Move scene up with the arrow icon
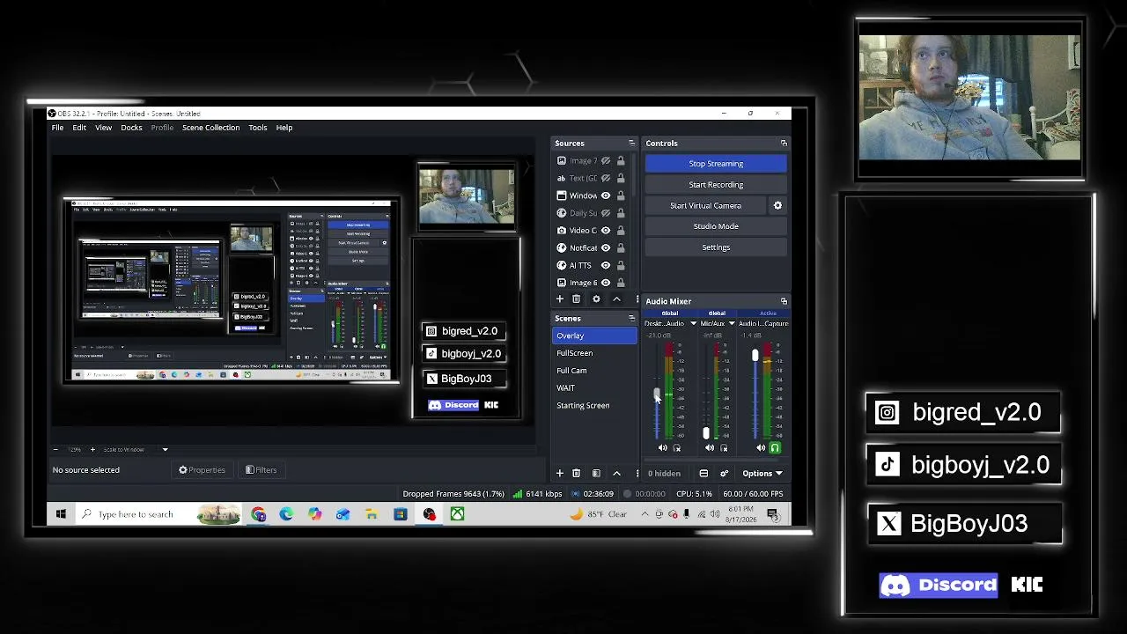 (x=616, y=474)
